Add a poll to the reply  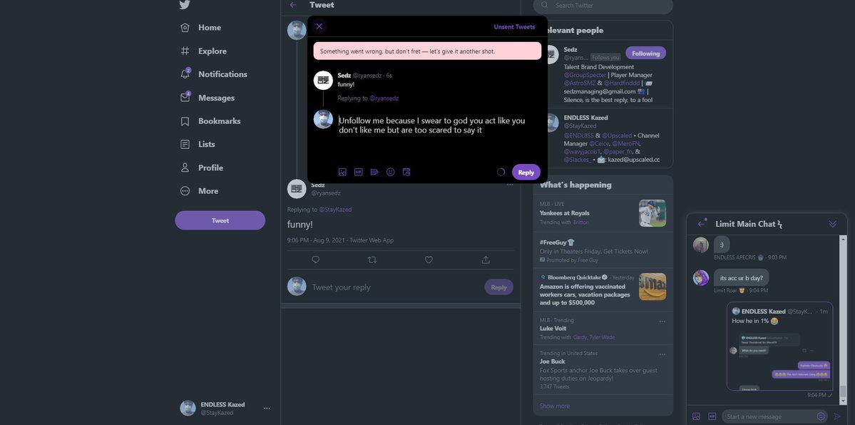pos(374,172)
